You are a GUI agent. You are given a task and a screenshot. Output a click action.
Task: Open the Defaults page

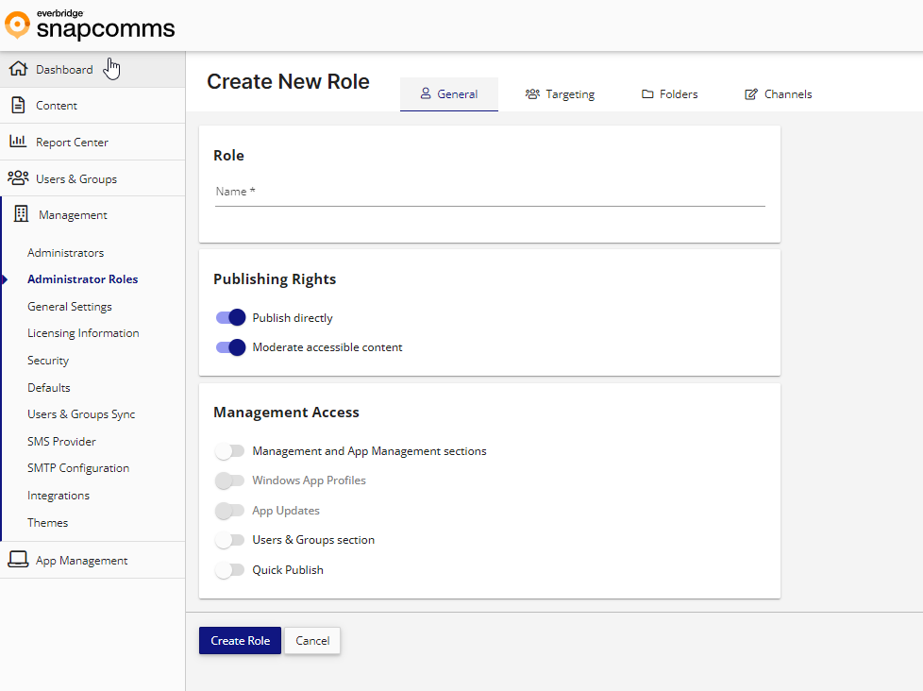click(x=49, y=387)
